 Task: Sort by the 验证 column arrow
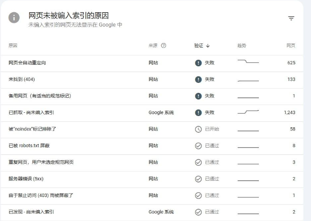[x=208, y=46]
